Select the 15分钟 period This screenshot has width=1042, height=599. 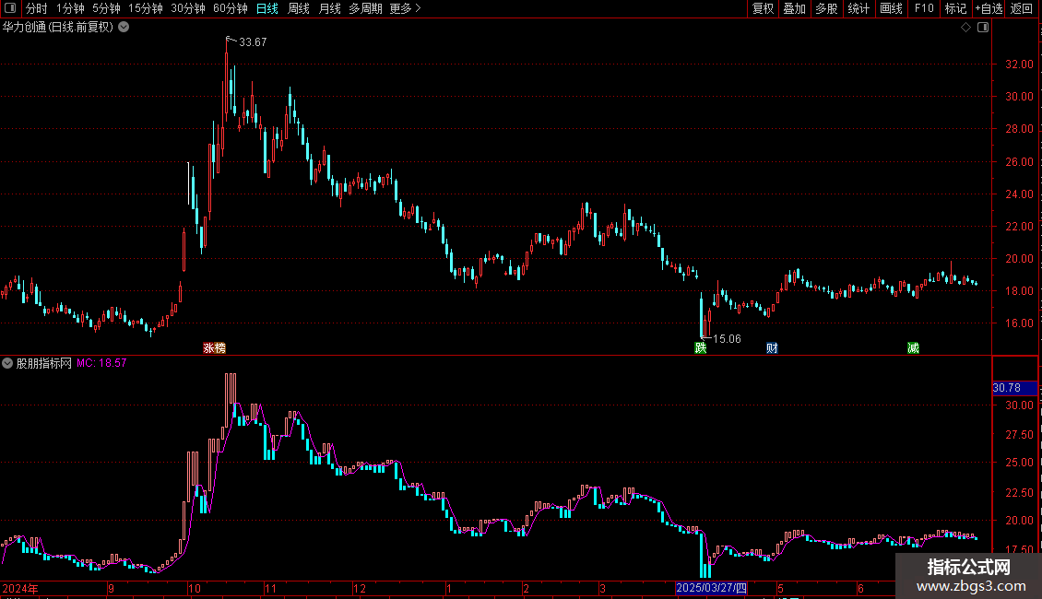coord(146,8)
